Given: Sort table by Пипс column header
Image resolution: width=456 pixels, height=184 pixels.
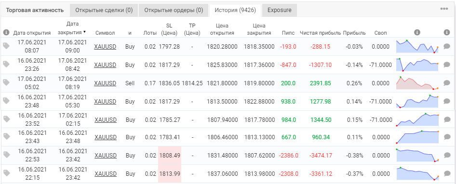Looking at the screenshot, I should [288, 33].
